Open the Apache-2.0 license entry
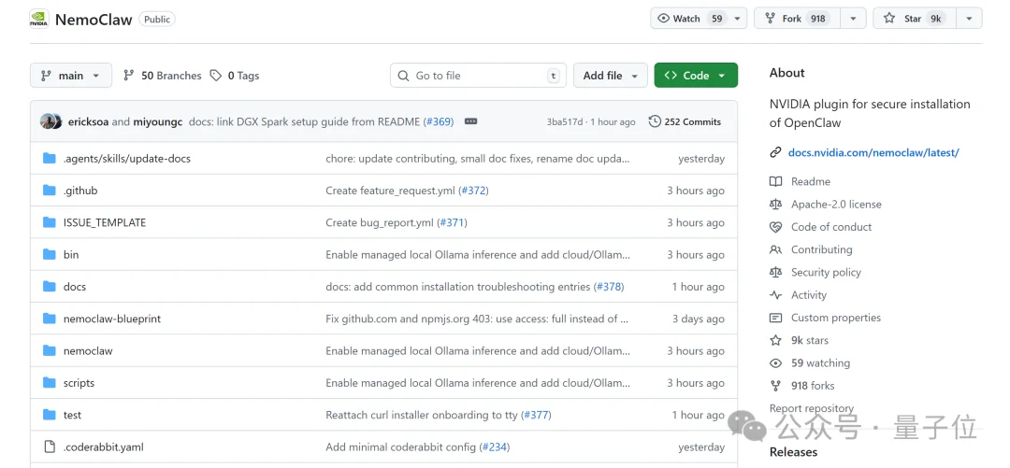The width and height of the screenshot is (1010, 468). click(x=836, y=205)
